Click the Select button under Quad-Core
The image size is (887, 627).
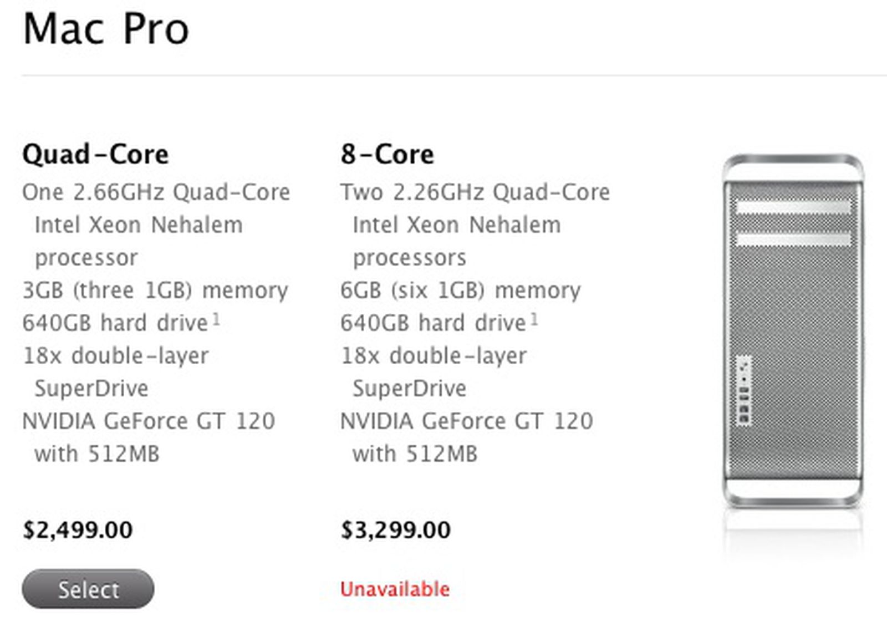click(88, 589)
